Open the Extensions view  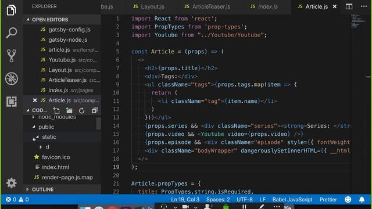point(11,102)
